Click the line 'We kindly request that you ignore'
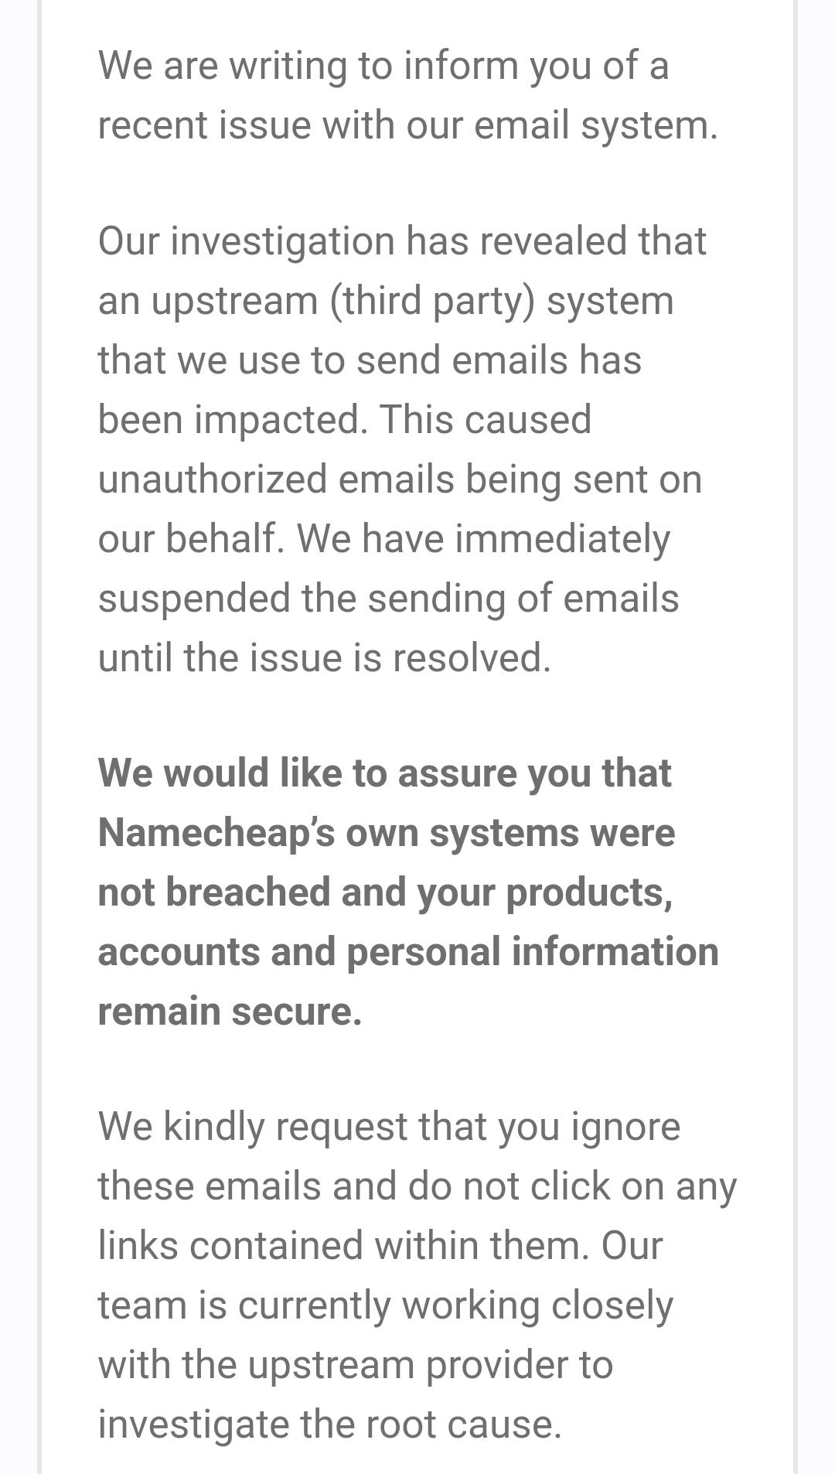 coord(389,1127)
